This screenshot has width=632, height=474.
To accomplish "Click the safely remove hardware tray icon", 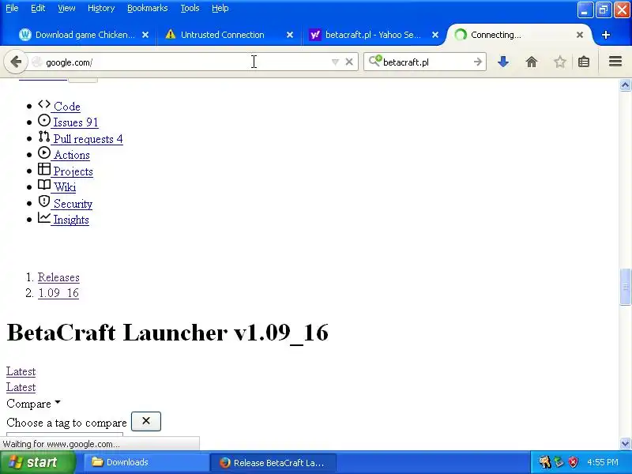I will click(559, 462).
